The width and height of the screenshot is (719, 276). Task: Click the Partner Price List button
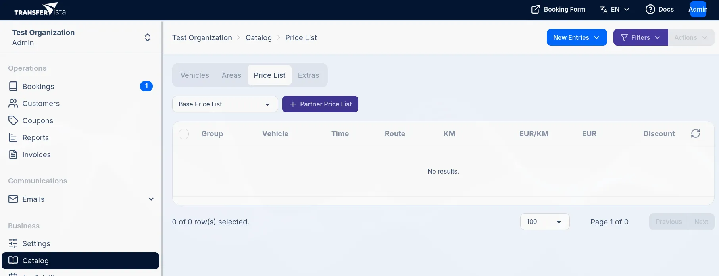pyautogui.click(x=320, y=104)
